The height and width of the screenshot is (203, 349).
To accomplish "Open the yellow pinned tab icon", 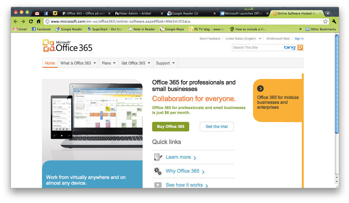I will (x=55, y=13).
